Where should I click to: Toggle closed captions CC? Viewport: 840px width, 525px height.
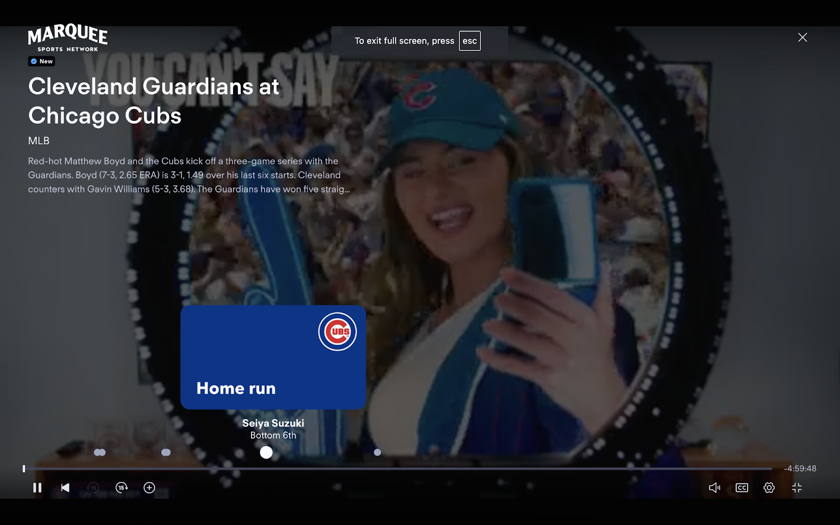[742, 488]
